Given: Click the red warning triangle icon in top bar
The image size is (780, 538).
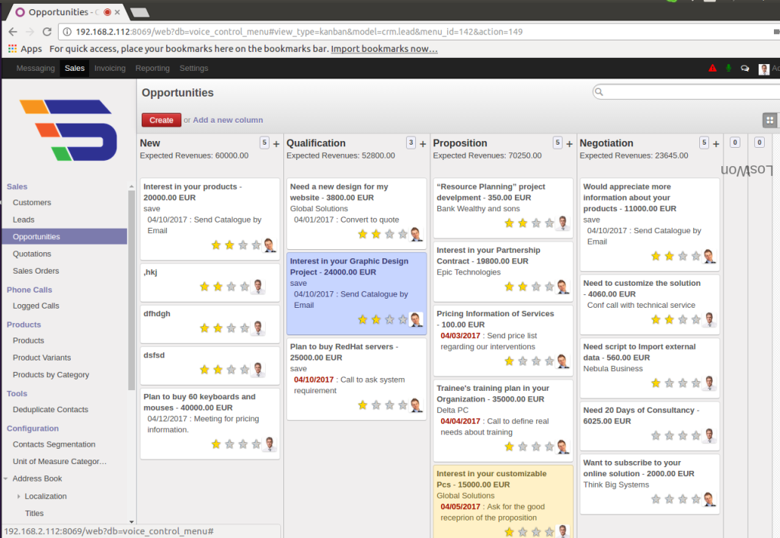Looking at the screenshot, I should coord(712,69).
